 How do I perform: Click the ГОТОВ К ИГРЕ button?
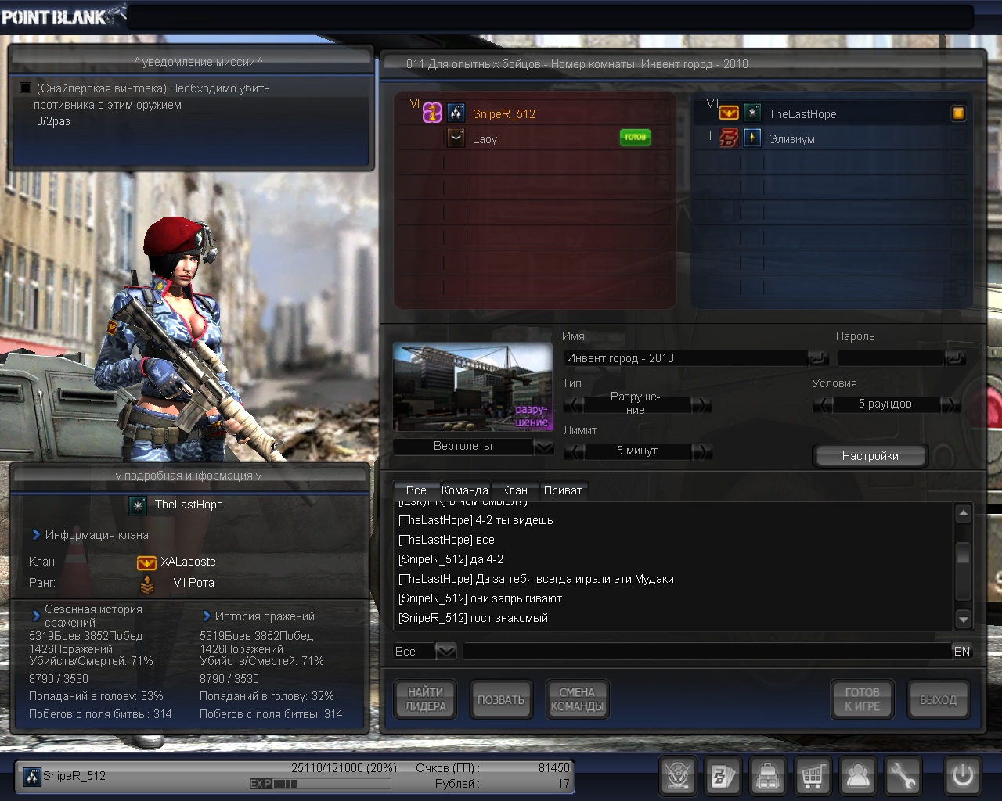click(862, 699)
